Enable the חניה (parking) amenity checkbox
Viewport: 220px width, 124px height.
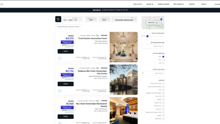point(163,90)
